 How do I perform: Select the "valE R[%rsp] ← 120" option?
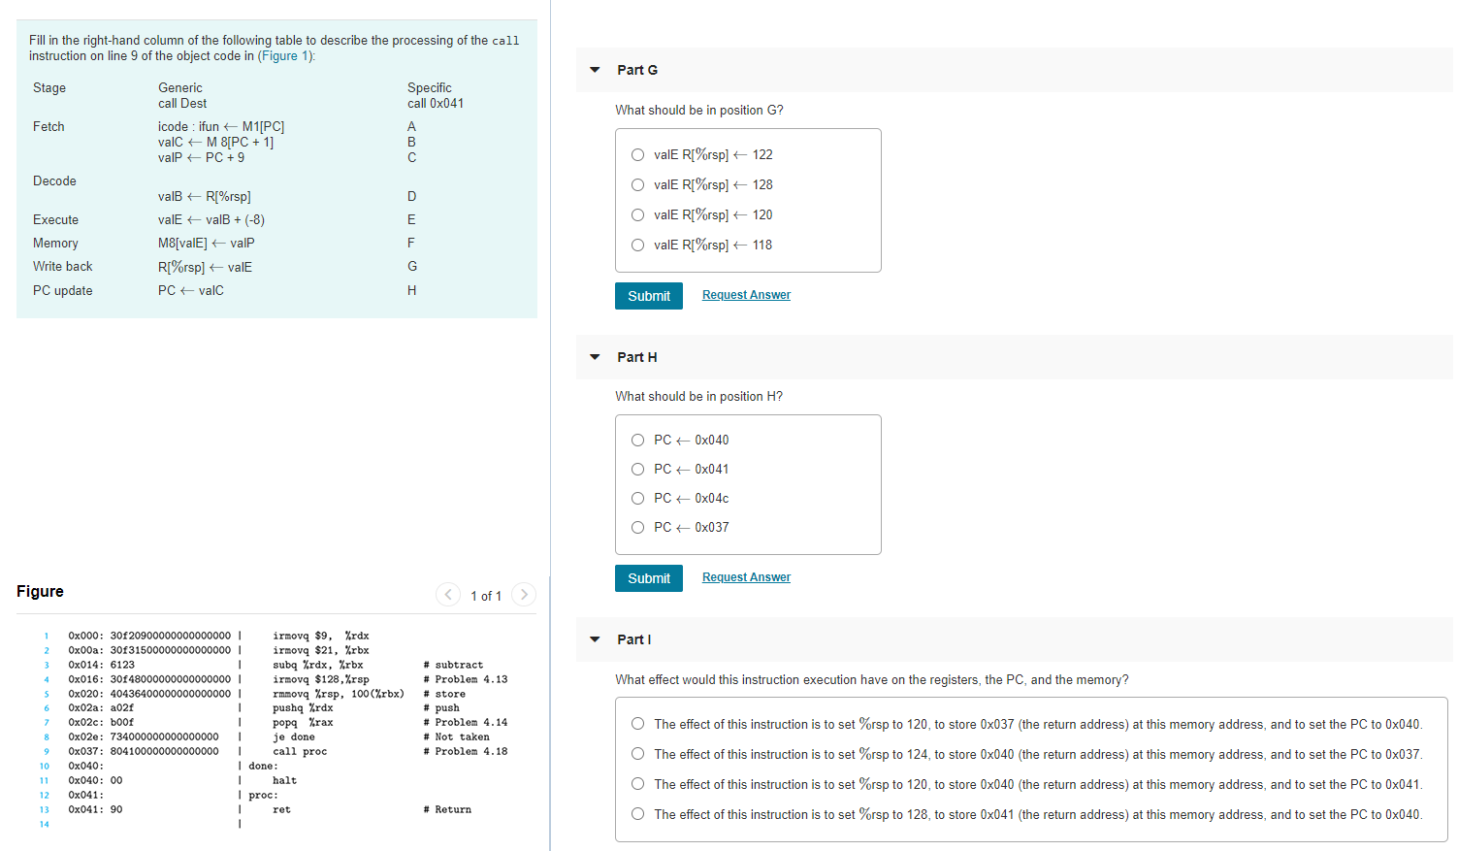(x=637, y=214)
